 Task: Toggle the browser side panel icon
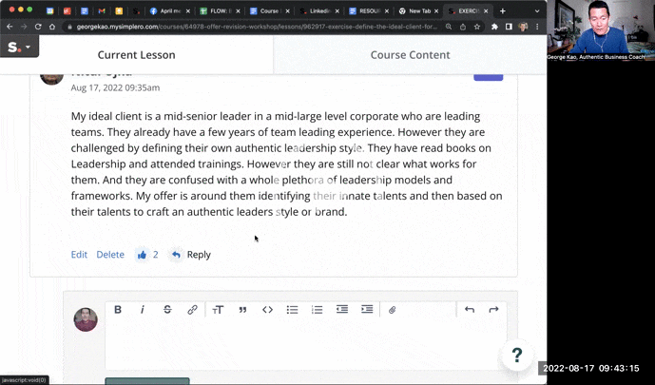click(x=509, y=27)
